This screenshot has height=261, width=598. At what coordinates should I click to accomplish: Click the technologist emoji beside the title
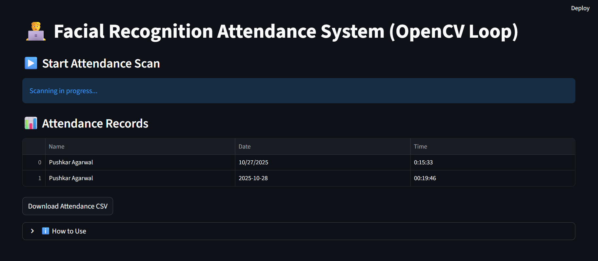(36, 31)
